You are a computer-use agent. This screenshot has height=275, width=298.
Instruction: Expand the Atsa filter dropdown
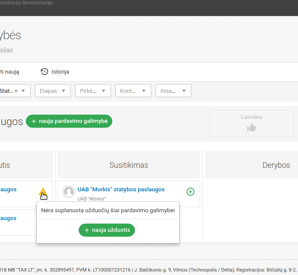tap(173, 91)
